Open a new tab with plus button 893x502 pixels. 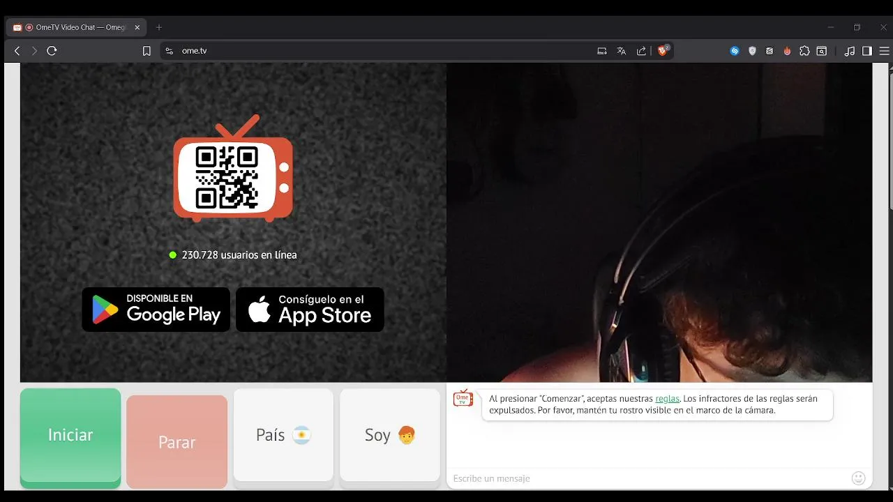pos(159,27)
